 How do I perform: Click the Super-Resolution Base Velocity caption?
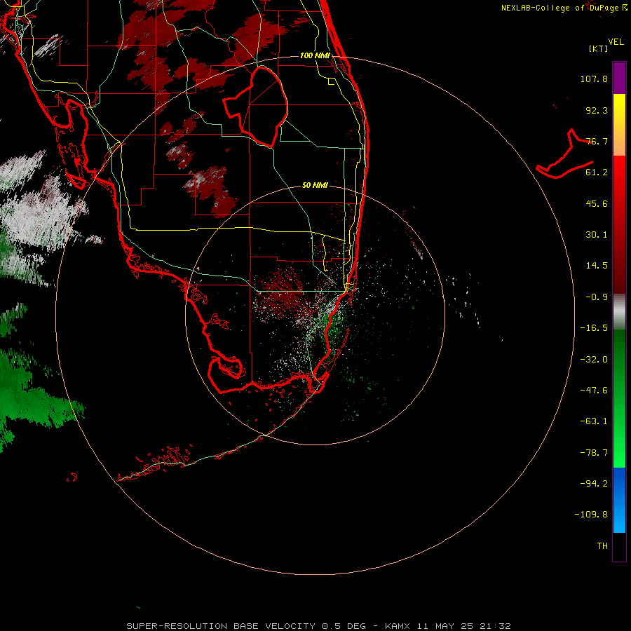319,626
